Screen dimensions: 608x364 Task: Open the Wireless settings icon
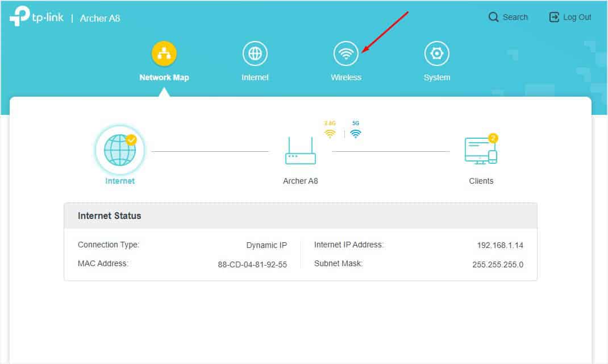[346, 53]
